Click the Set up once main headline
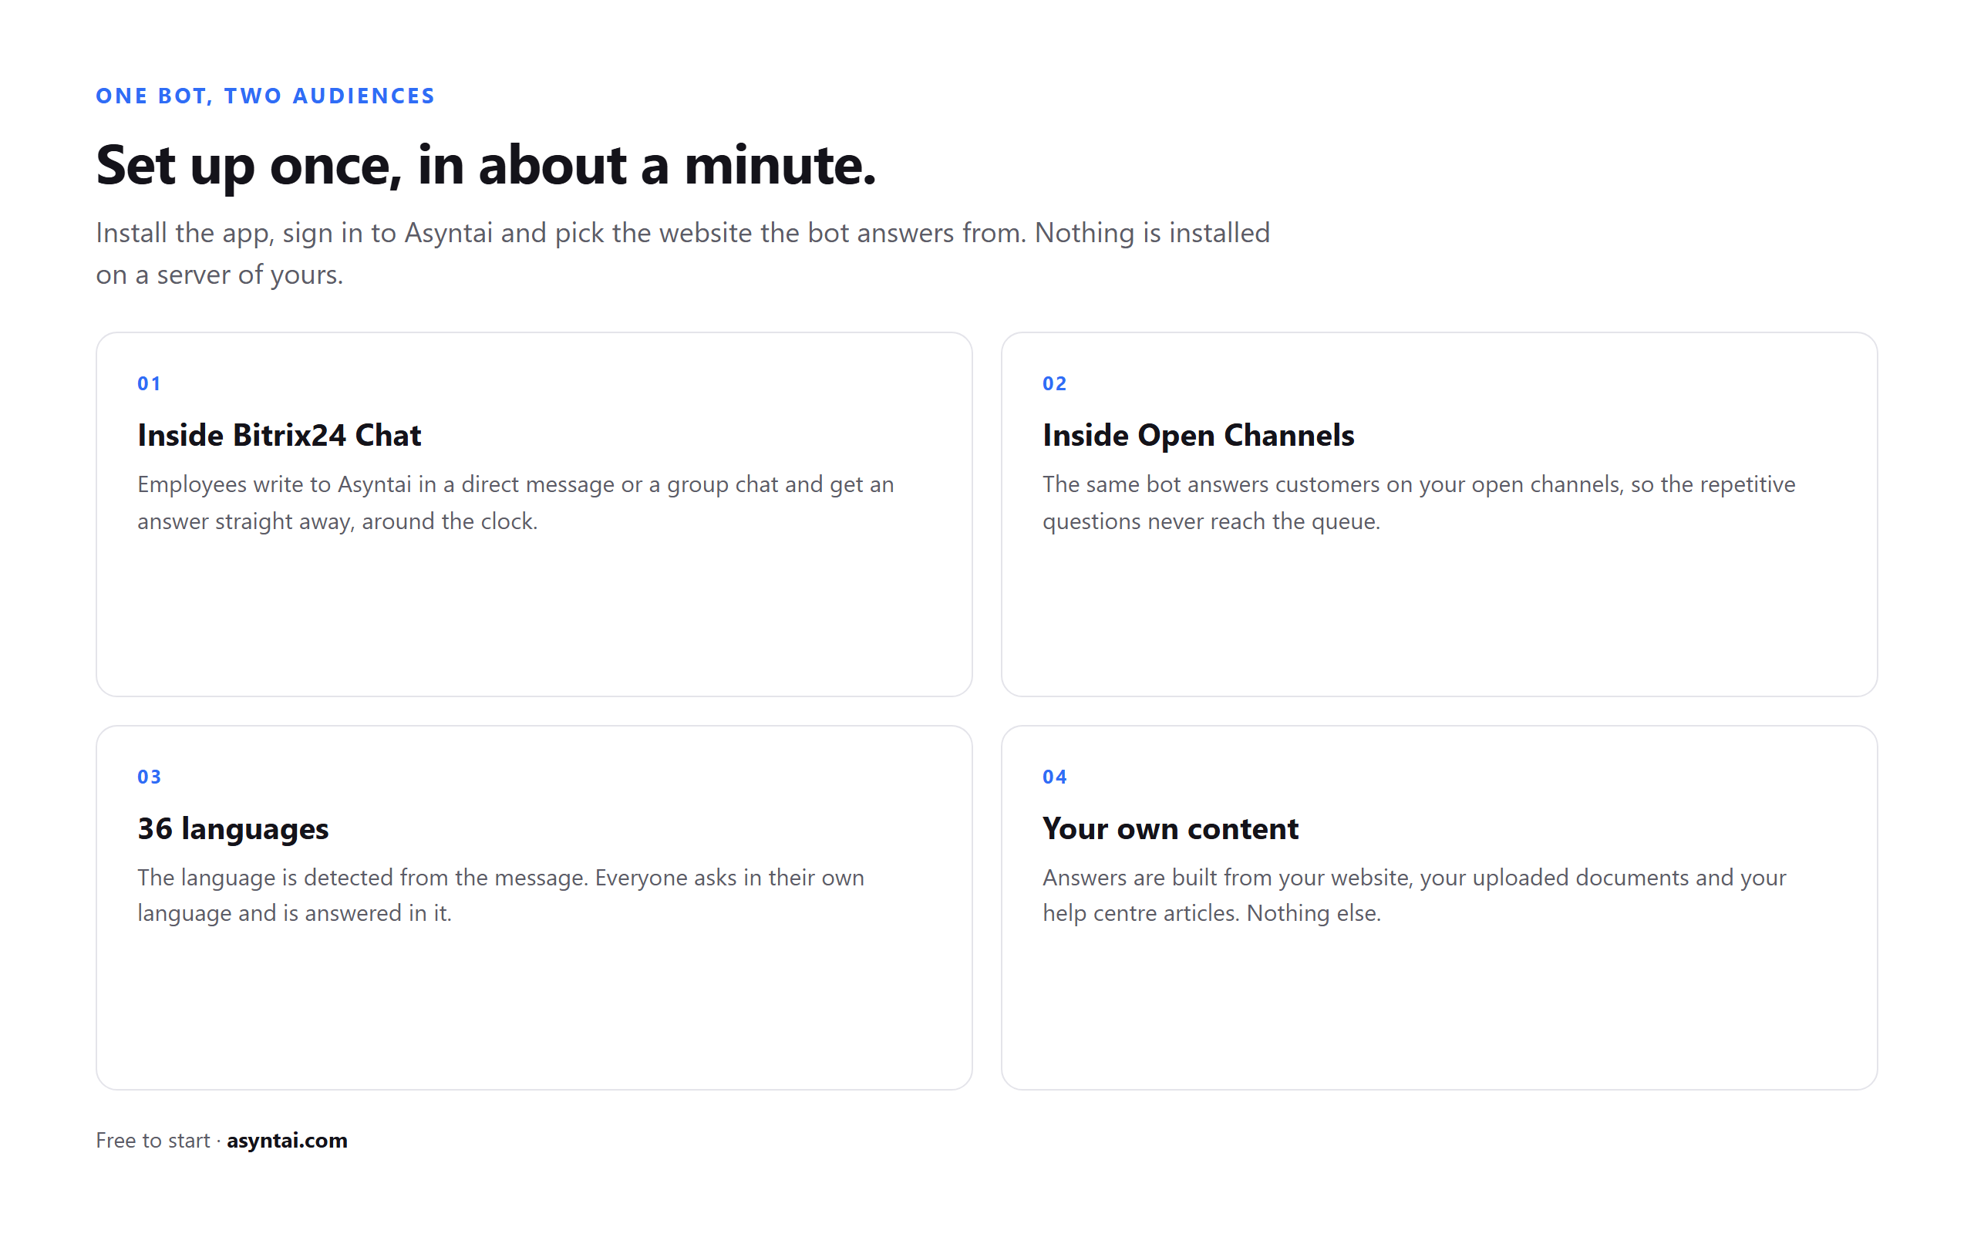The height and width of the screenshot is (1234, 1974). 486,166
